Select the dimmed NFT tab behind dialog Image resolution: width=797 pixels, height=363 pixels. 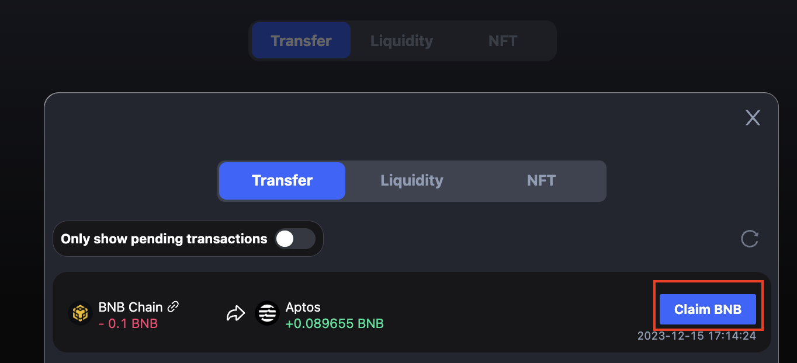(x=503, y=41)
